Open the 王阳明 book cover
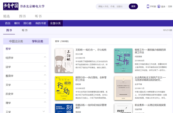The width and height of the screenshot is (173, 113). [x=64, y=60]
